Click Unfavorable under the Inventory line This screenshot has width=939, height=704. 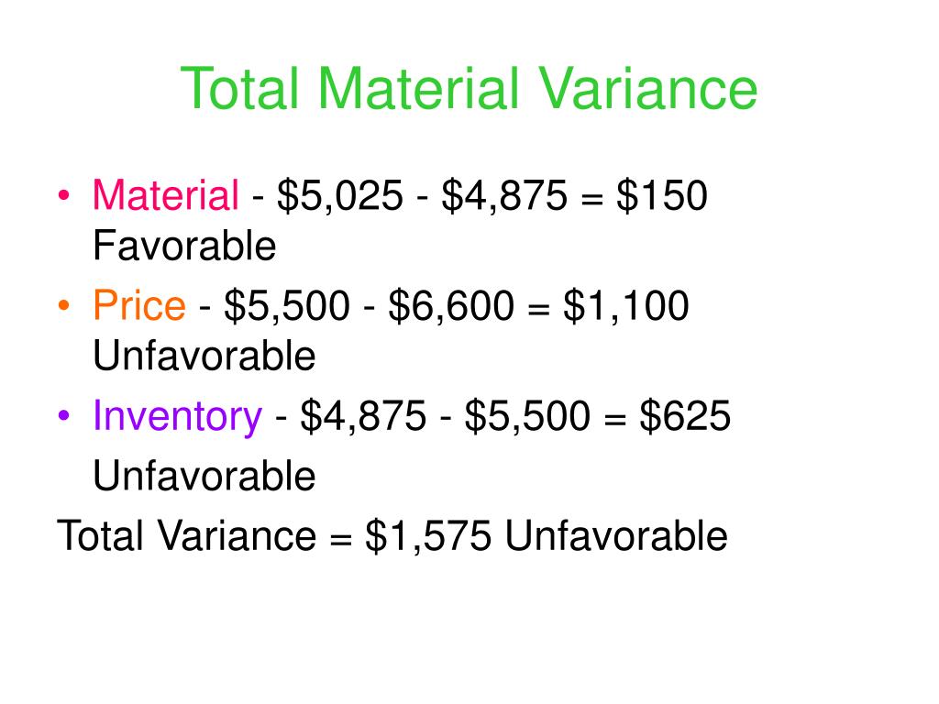pos(204,476)
